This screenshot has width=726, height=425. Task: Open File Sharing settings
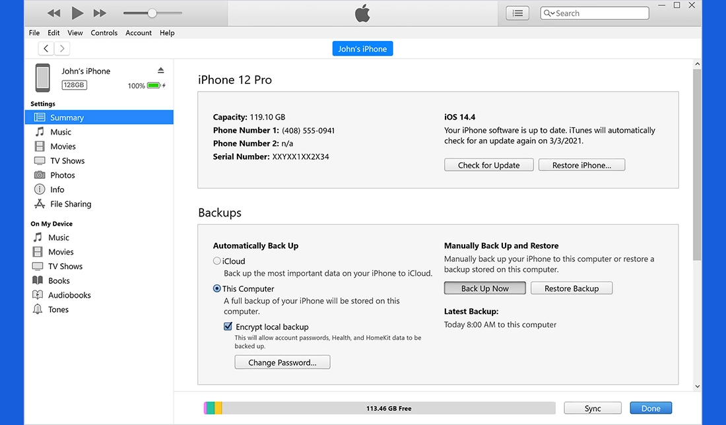point(69,204)
